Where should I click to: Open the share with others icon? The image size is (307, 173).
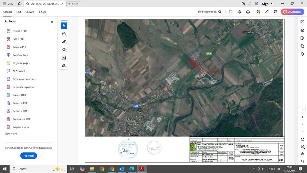(258, 12)
